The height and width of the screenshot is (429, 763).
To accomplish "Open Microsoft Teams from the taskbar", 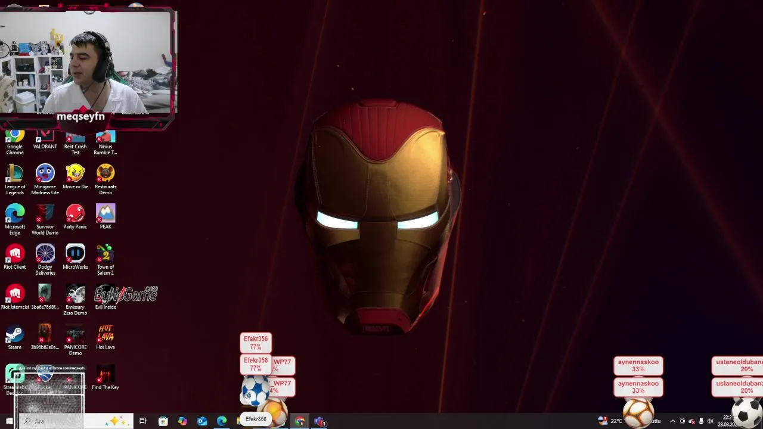I will 320,421.
